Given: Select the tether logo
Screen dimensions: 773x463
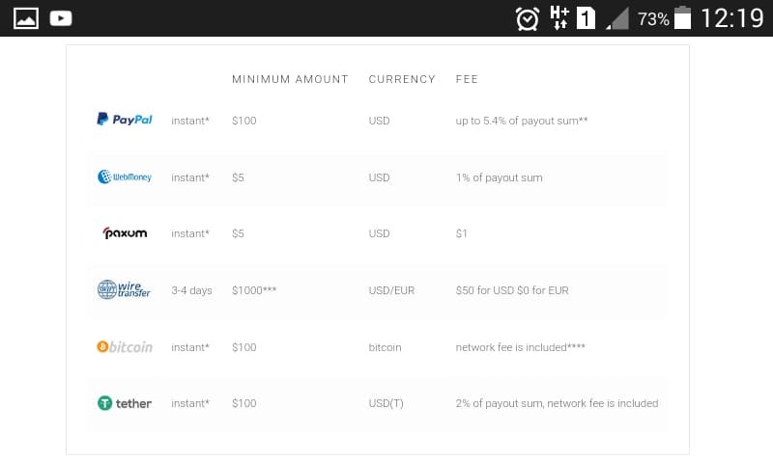Looking at the screenshot, I should coord(125,403).
